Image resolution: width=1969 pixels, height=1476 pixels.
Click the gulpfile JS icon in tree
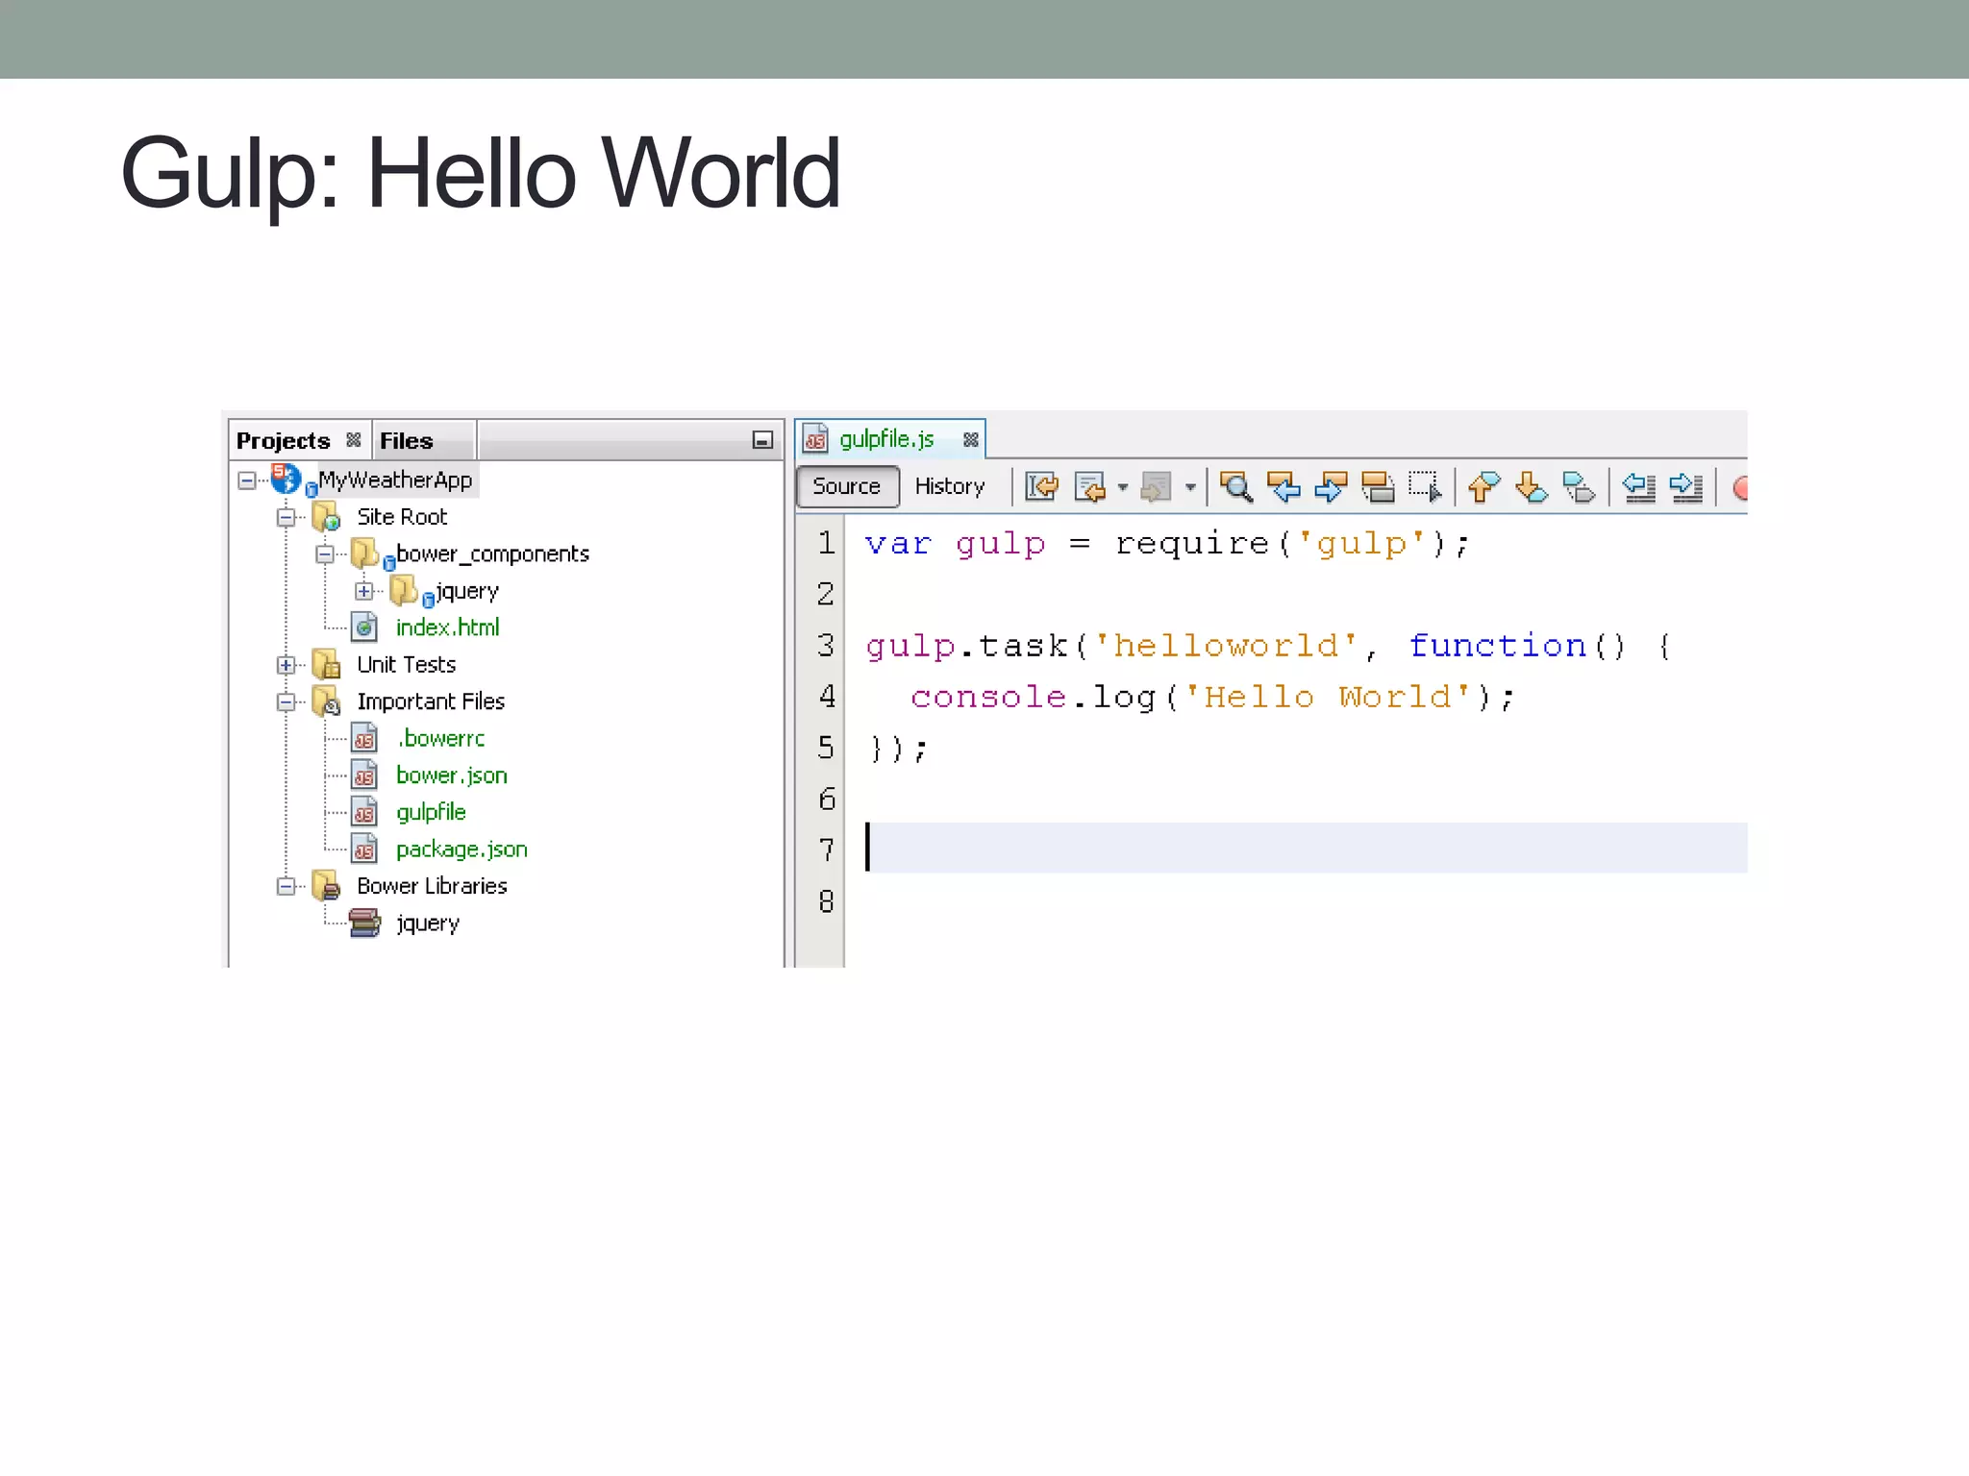tap(364, 813)
